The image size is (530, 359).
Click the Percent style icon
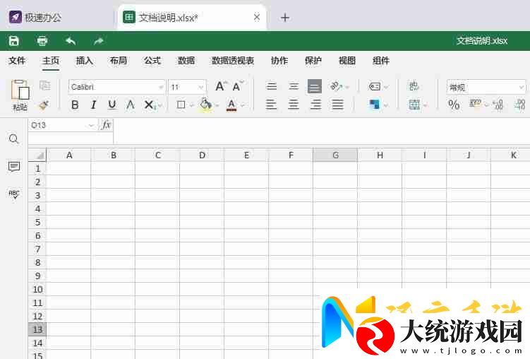[x=454, y=104]
